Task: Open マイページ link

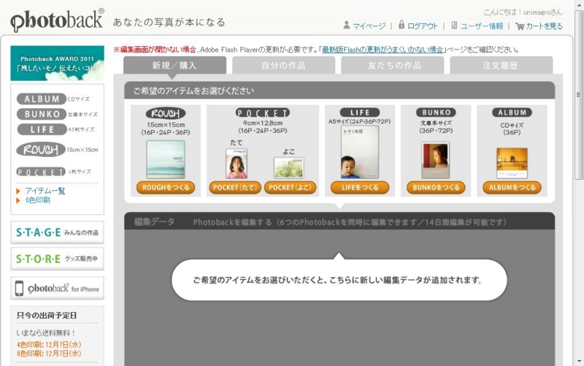Action: pos(369,26)
